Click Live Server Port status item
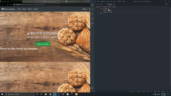 tap(157, 91)
